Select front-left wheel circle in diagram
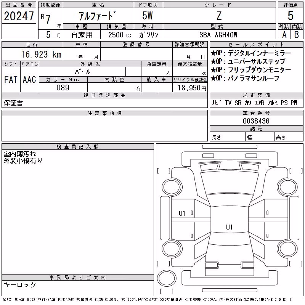The height and width of the screenshot is (305, 305). (172, 187)
